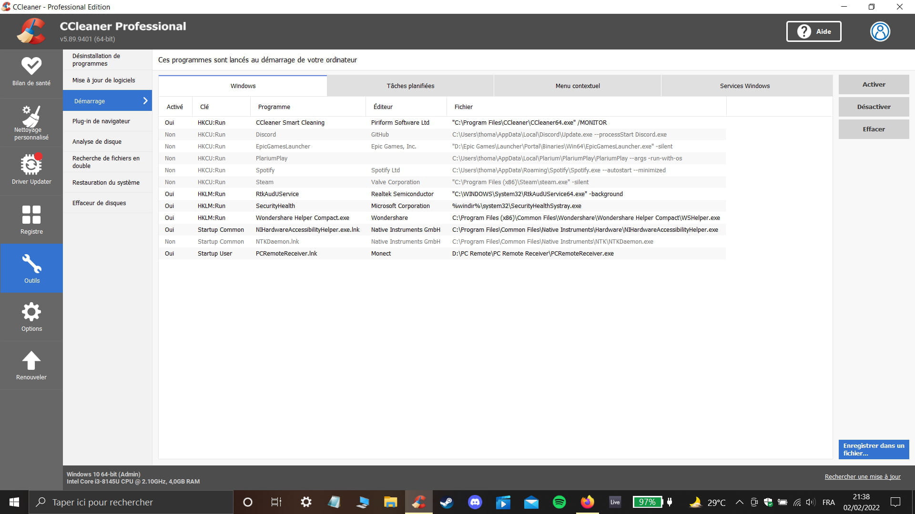Select the PlariumPlay startup row

(442, 158)
